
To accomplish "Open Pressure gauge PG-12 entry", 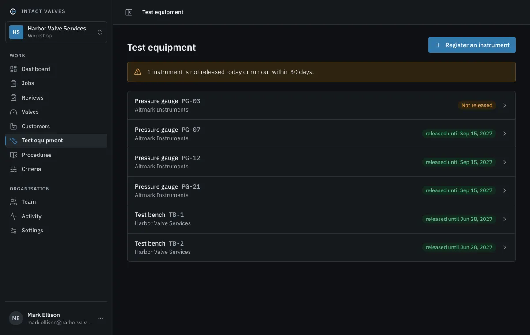I will coord(322,162).
